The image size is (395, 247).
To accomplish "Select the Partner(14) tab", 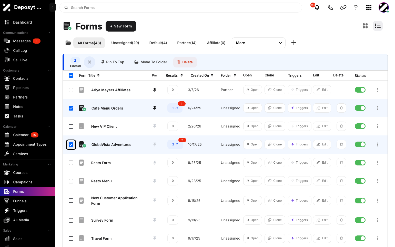I will (x=187, y=43).
